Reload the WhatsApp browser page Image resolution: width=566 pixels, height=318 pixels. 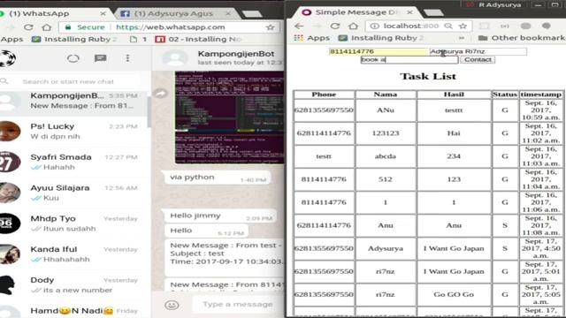[x=28, y=27]
